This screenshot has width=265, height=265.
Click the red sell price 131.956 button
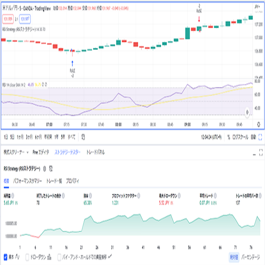click(x=8, y=19)
